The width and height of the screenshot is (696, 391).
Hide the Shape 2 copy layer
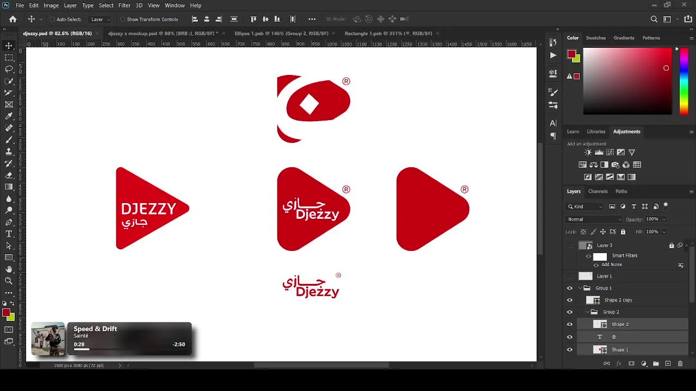click(570, 300)
